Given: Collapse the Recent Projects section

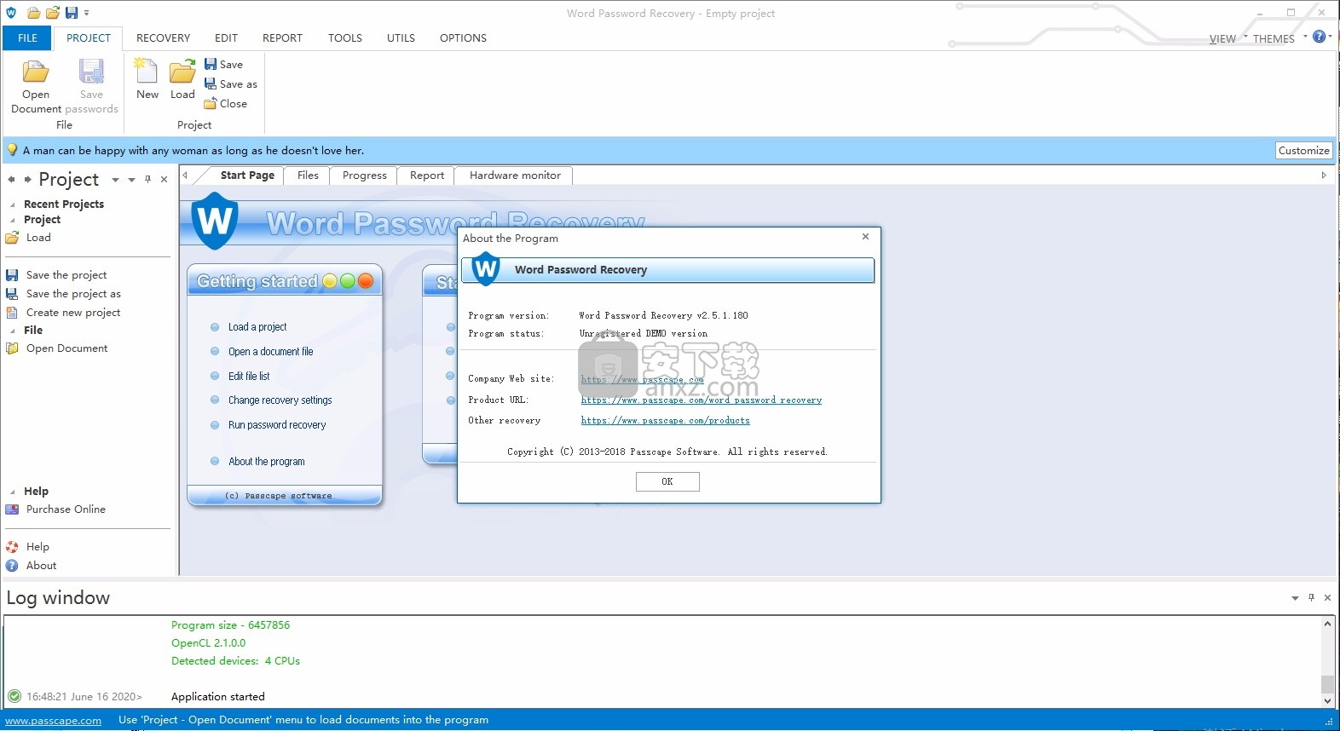Looking at the screenshot, I should click(x=13, y=204).
